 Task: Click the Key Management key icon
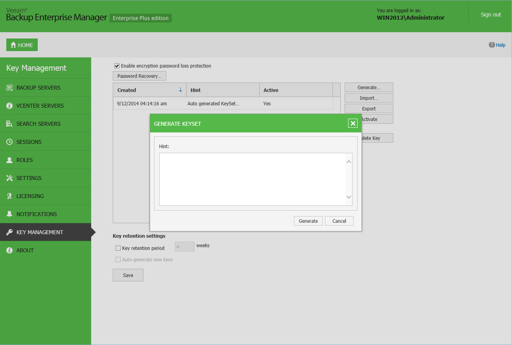click(x=9, y=232)
